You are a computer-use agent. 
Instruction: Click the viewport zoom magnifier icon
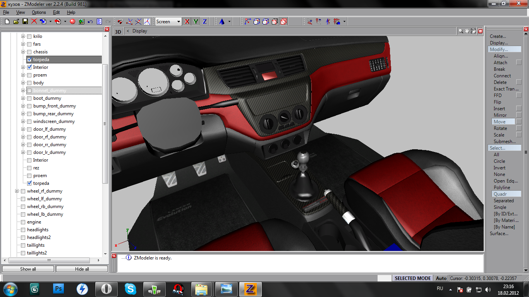(461, 31)
